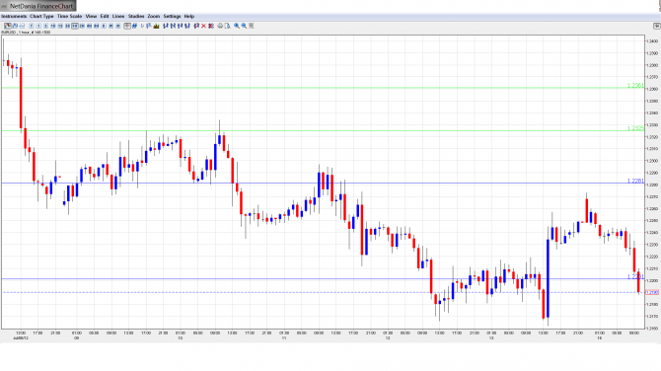Screen dimensions: 661x371
Task: Open the Instruments menu
Action: [x=14, y=17]
